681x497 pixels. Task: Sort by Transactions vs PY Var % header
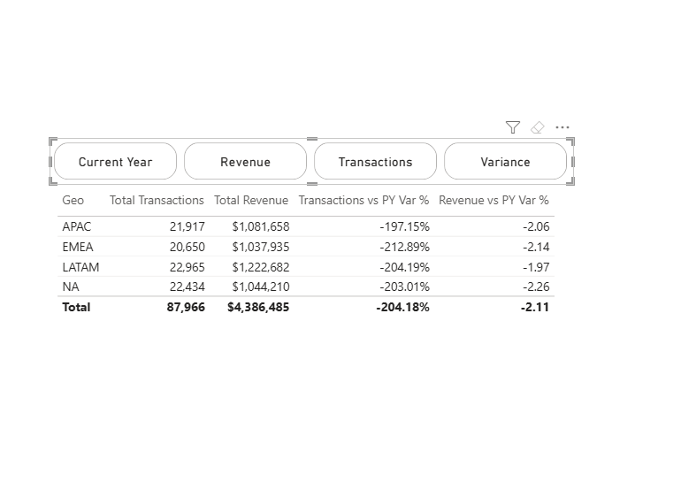363,200
